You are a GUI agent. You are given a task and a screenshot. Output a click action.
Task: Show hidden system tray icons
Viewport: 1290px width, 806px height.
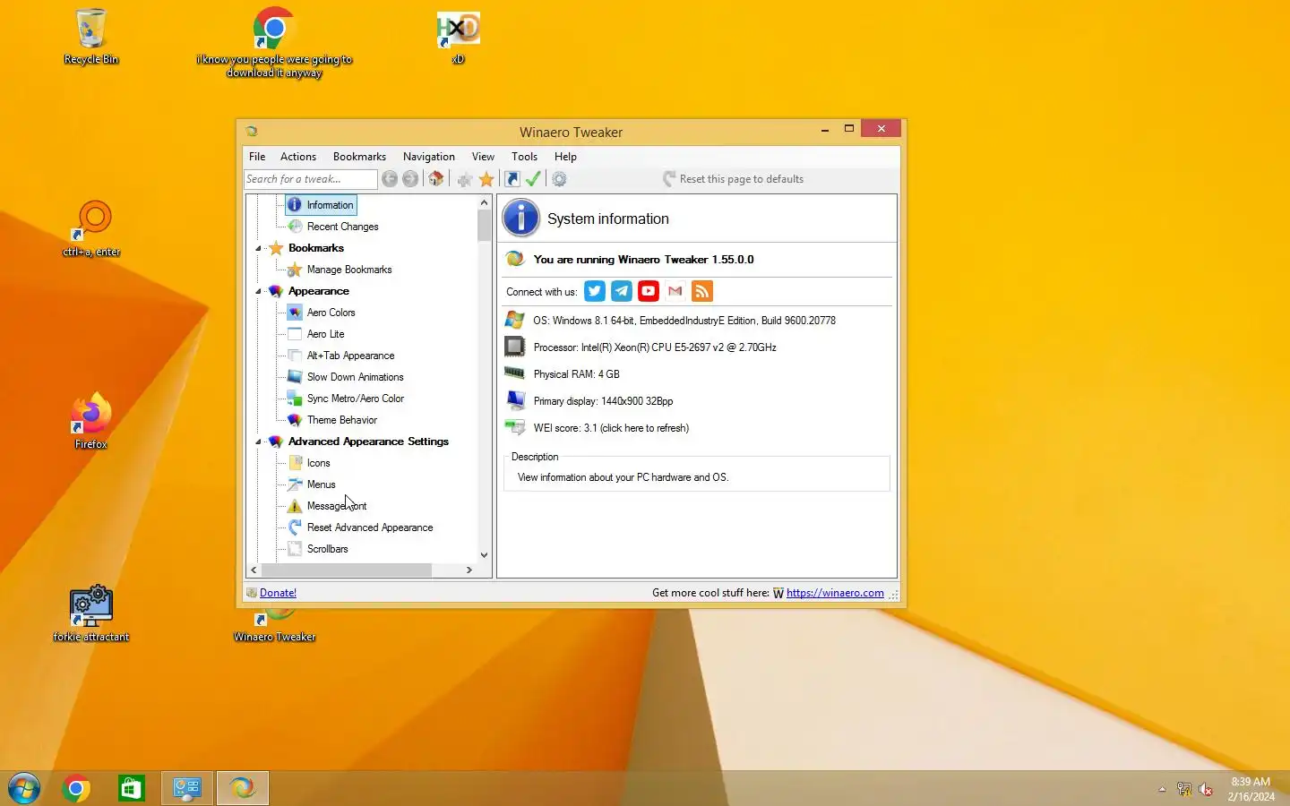point(1162,789)
